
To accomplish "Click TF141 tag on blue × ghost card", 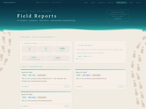I will click(x=78, y=75).
